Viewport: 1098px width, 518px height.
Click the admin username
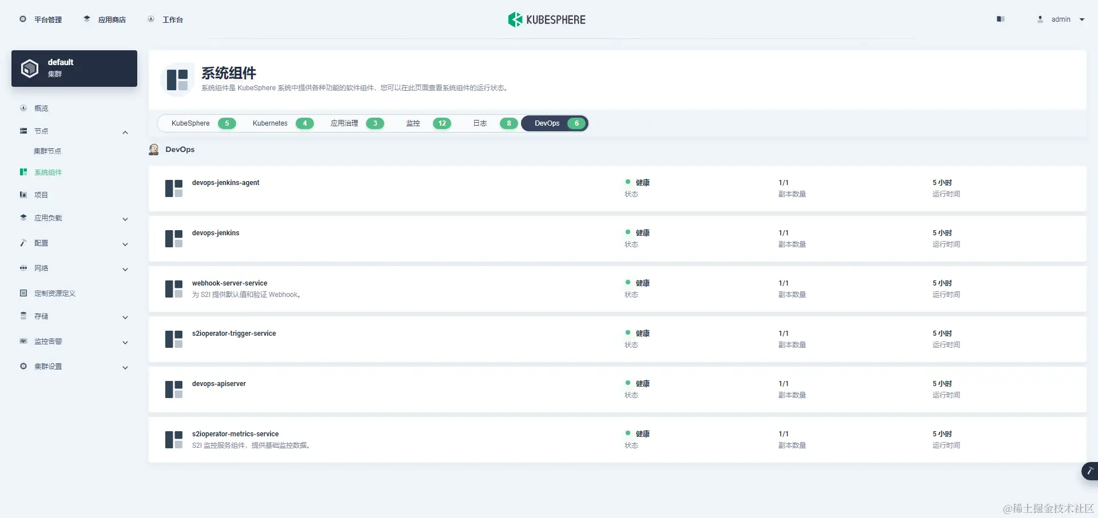tap(1061, 19)
